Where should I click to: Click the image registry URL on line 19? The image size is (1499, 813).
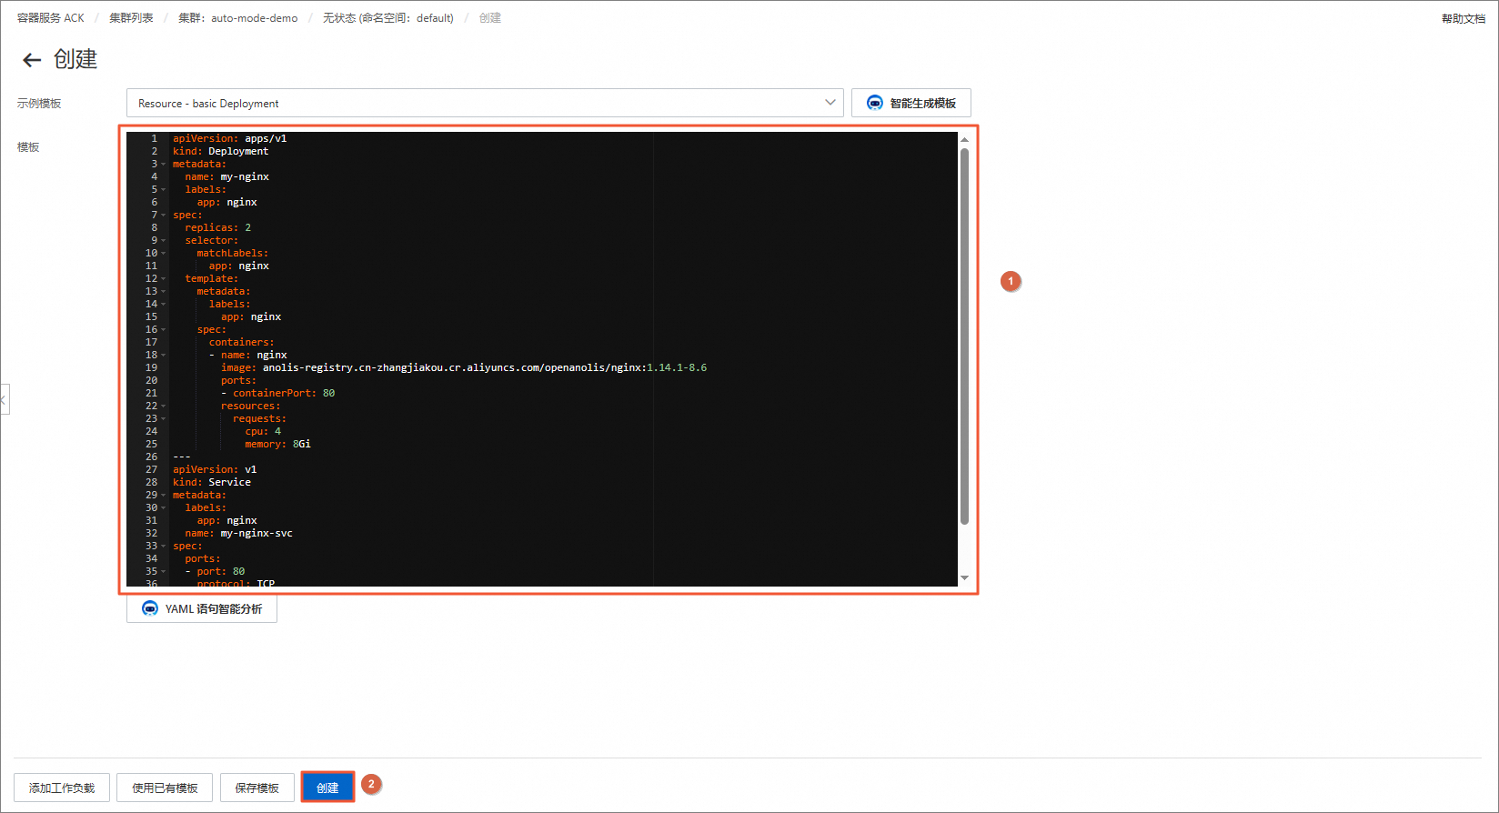[x=485, y=368]
